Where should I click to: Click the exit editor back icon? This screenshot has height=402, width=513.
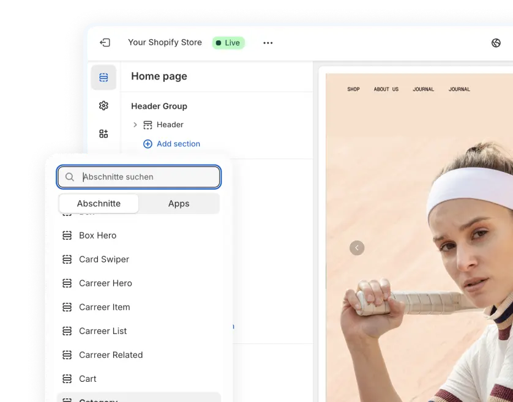105,42
